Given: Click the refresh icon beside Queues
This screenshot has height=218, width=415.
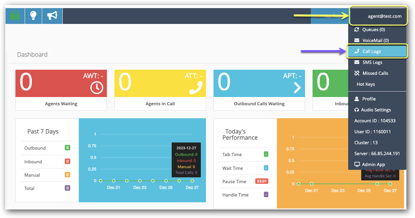Looking at the screenshot, I should pyautogui.click(x=357, y=30).
